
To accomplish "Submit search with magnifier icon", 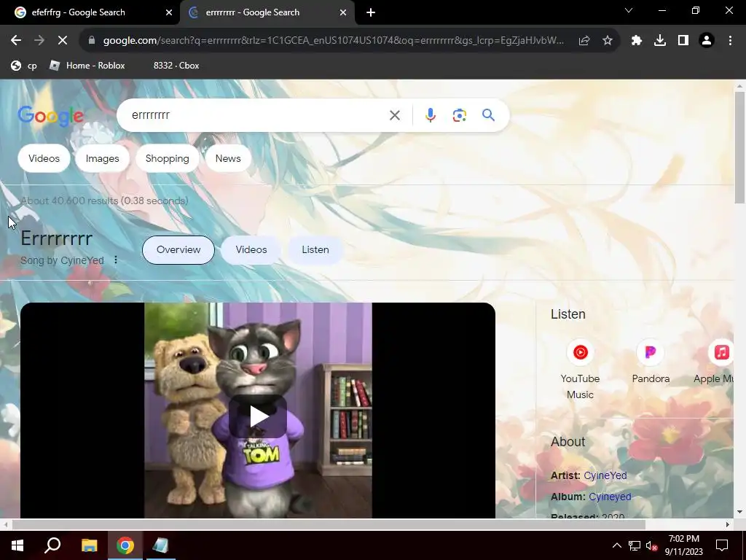I will (x=488, y=115).
